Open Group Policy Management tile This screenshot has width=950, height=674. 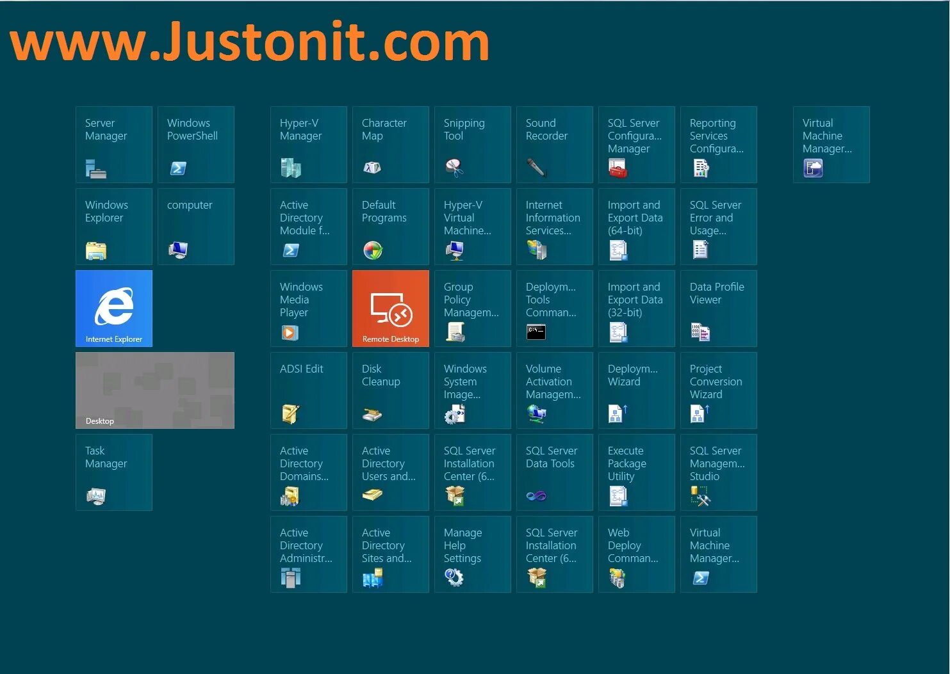[473, 309]
